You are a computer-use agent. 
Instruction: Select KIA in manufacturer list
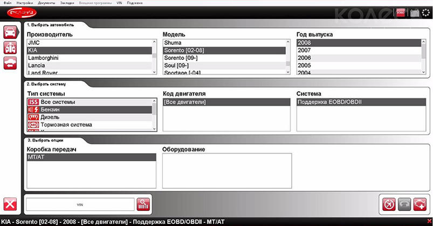point(90,50)
